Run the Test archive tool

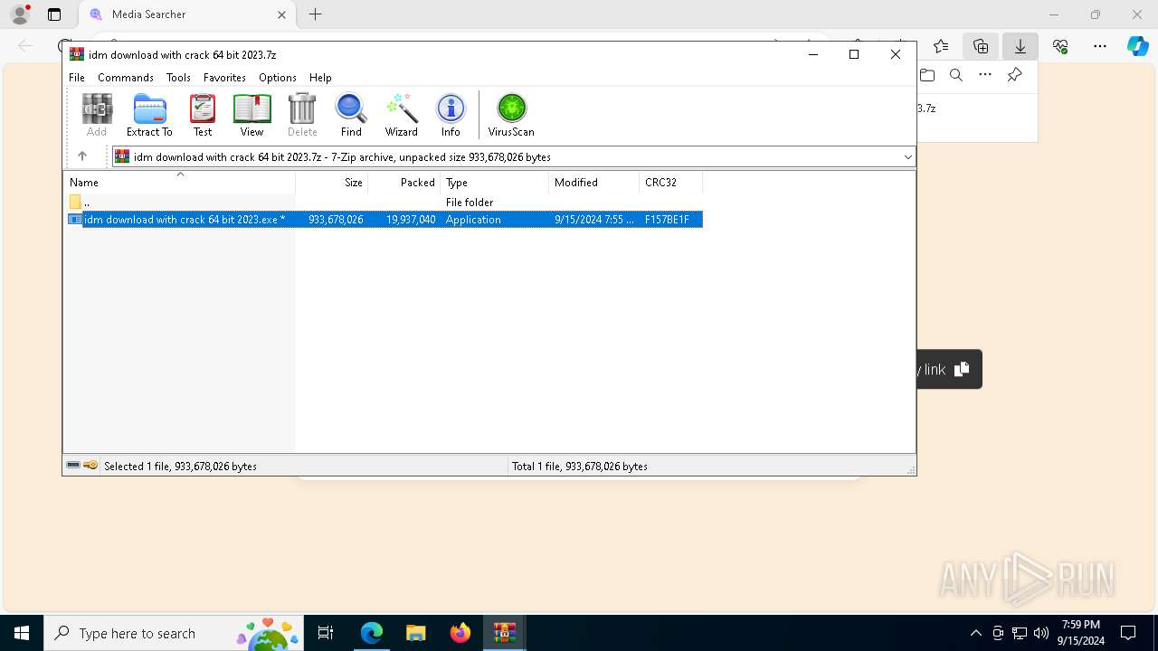point(203,115)
